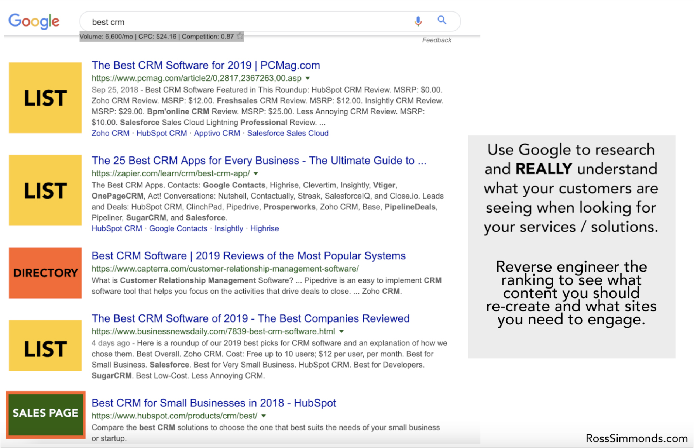
Task: Open the dropdown arrow beside HubSpot URL
Action: click(x=264, y=416)
